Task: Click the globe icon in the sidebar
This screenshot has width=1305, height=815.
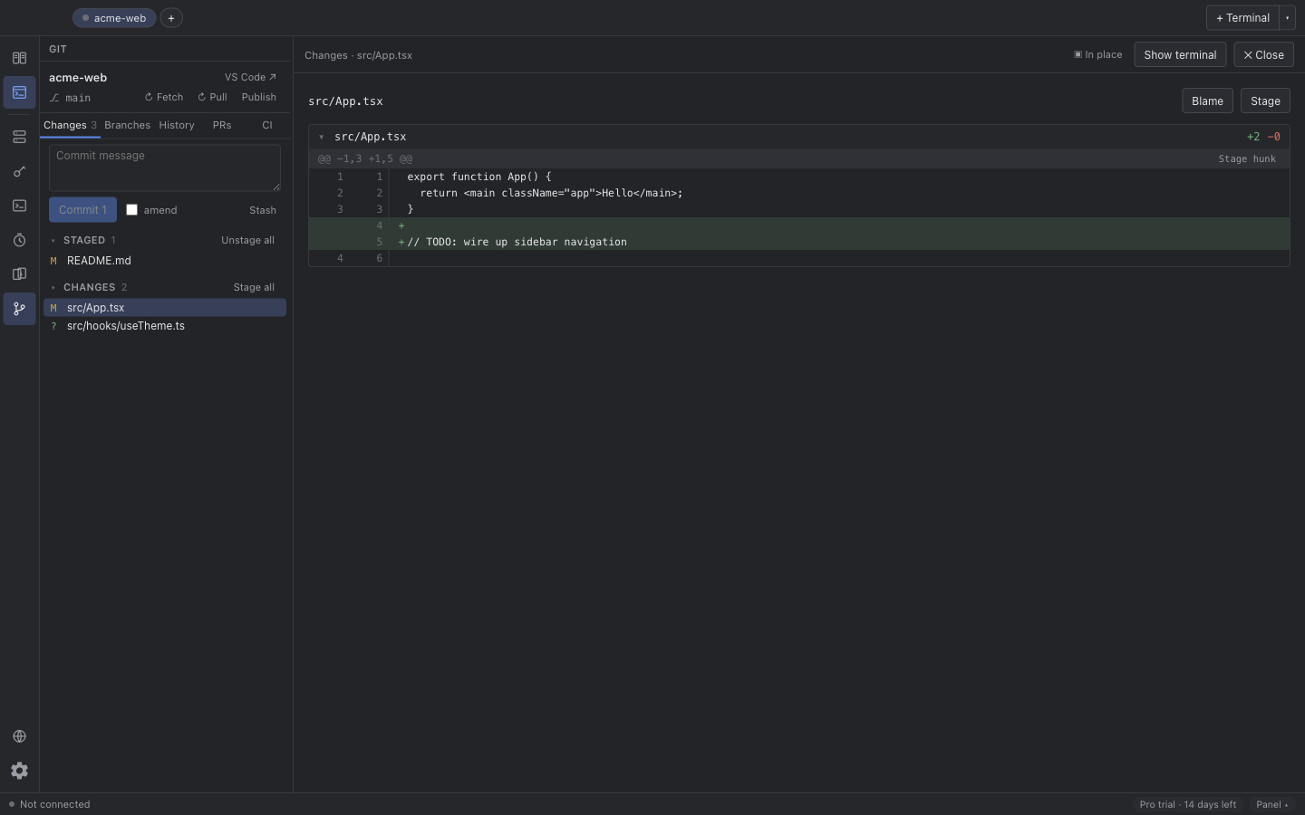Action: (19, 736)
